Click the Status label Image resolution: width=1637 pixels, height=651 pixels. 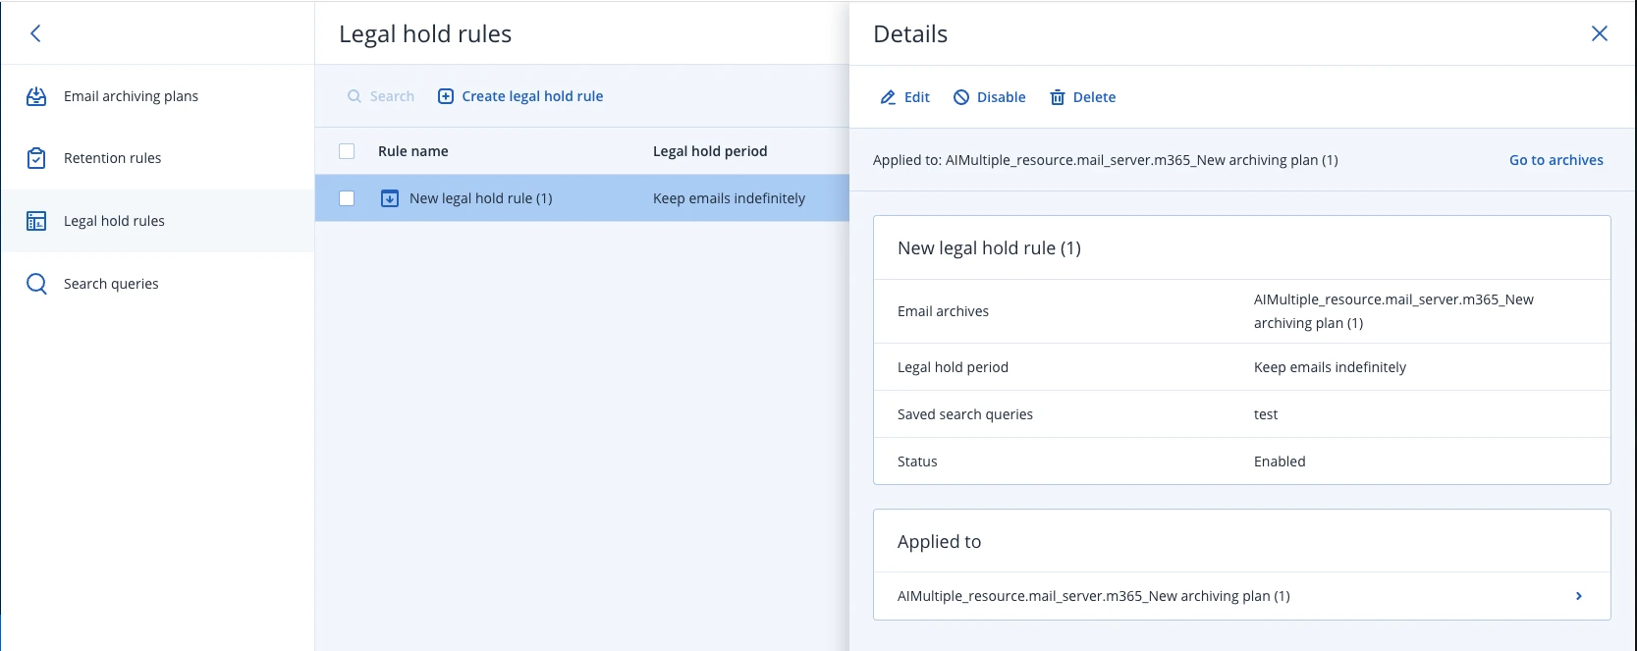917,461
